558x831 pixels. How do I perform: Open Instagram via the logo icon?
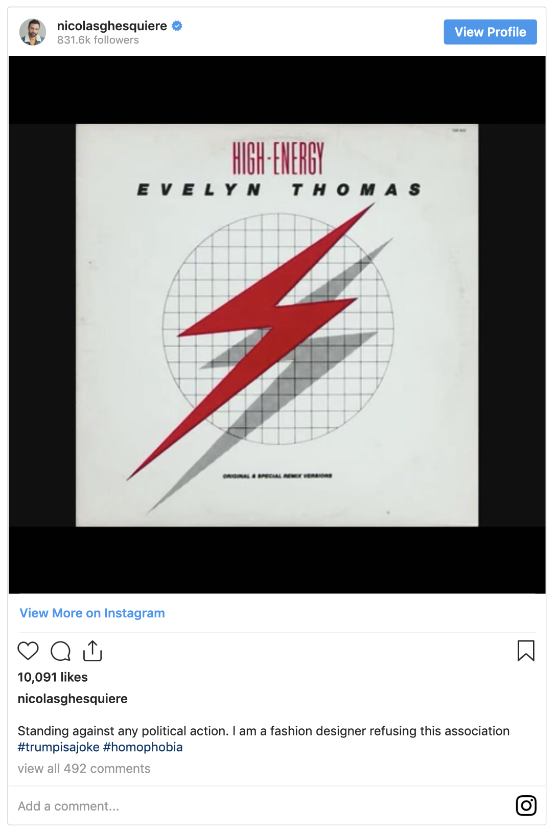(526, 805)
